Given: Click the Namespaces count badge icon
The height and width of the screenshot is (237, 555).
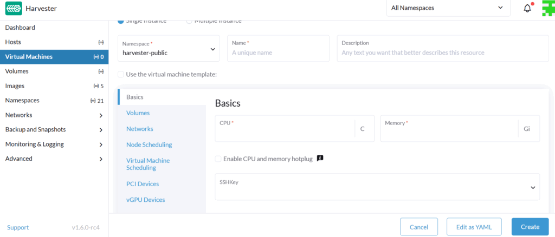Looking at the screenshot, I should point(93,101).
